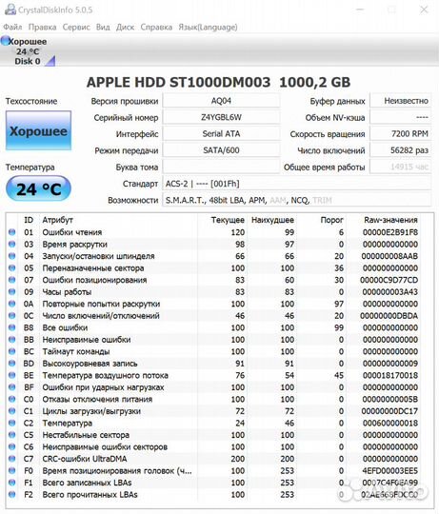This screenshot has height=514, width=439.
Task: Click status icon for F1 Всего записанных LBAs
Action: click(x=12, y=483)
